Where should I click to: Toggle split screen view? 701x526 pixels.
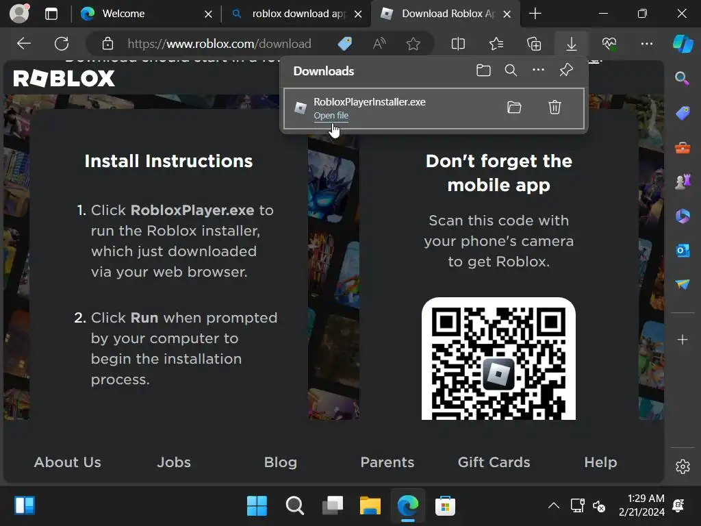pyautogui.click(x=458, y=44)
